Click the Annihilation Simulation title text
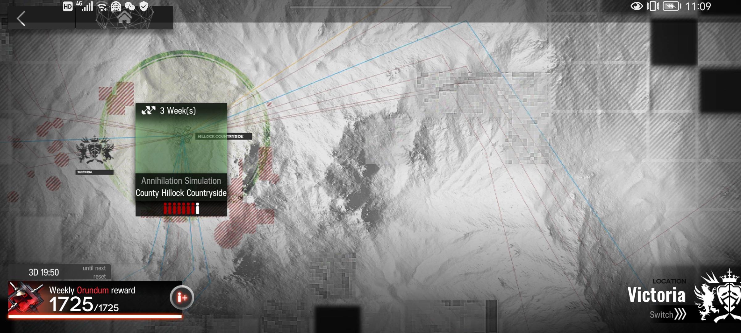This screenshot has width=741, height=333. pyautogui.click(x=181, y=181)
